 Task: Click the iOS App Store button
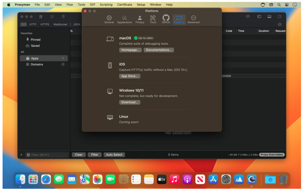pos(129,76)
